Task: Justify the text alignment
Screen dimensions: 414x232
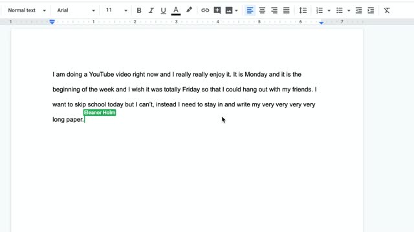Action: pyautogui.click(x=286, y=10)
